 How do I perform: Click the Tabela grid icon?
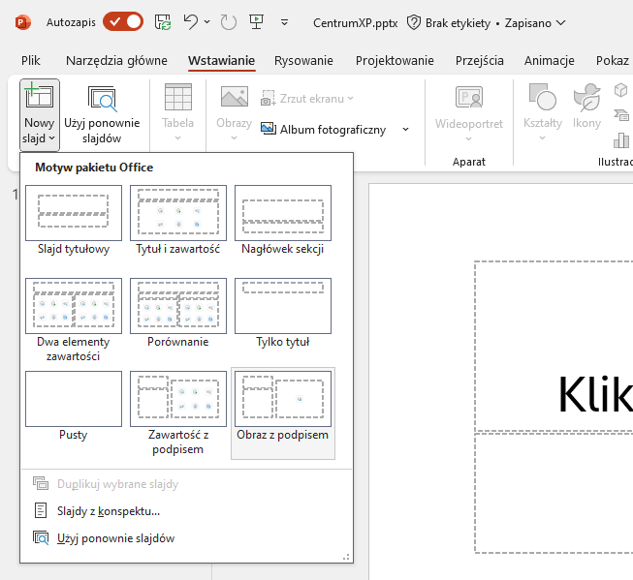point(178,97)
